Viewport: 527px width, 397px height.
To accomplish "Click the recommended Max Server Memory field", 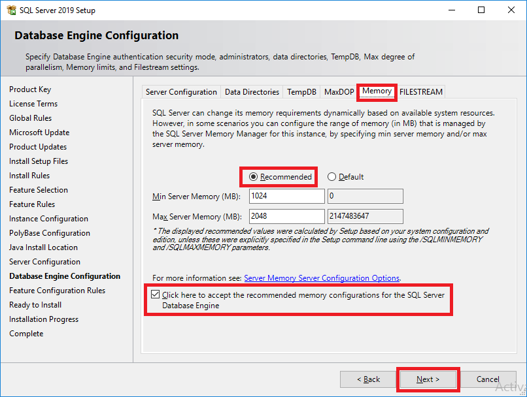I will pyautogui.click(x=286, y=216).
